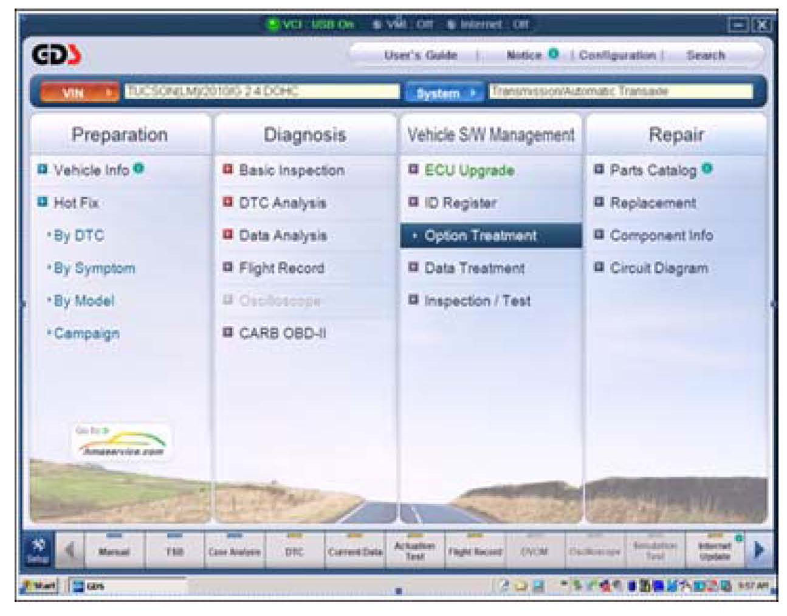This screenshot has width=787, height=616.
Task: Open DTC Analysis under Diagnosis
Action: [282, 202]
